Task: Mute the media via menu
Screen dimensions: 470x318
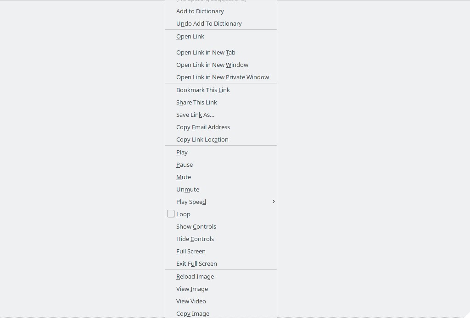Action: point(221,177)
